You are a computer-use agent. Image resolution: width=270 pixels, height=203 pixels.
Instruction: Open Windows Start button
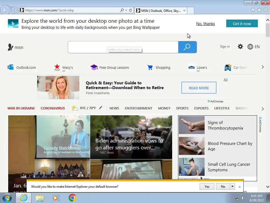[x=7, y=198]
